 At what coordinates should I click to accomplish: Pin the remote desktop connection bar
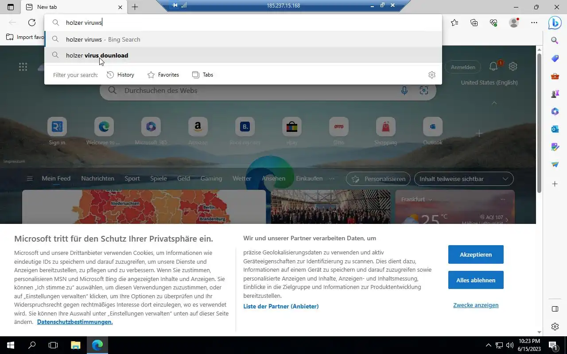coord(175,5)
